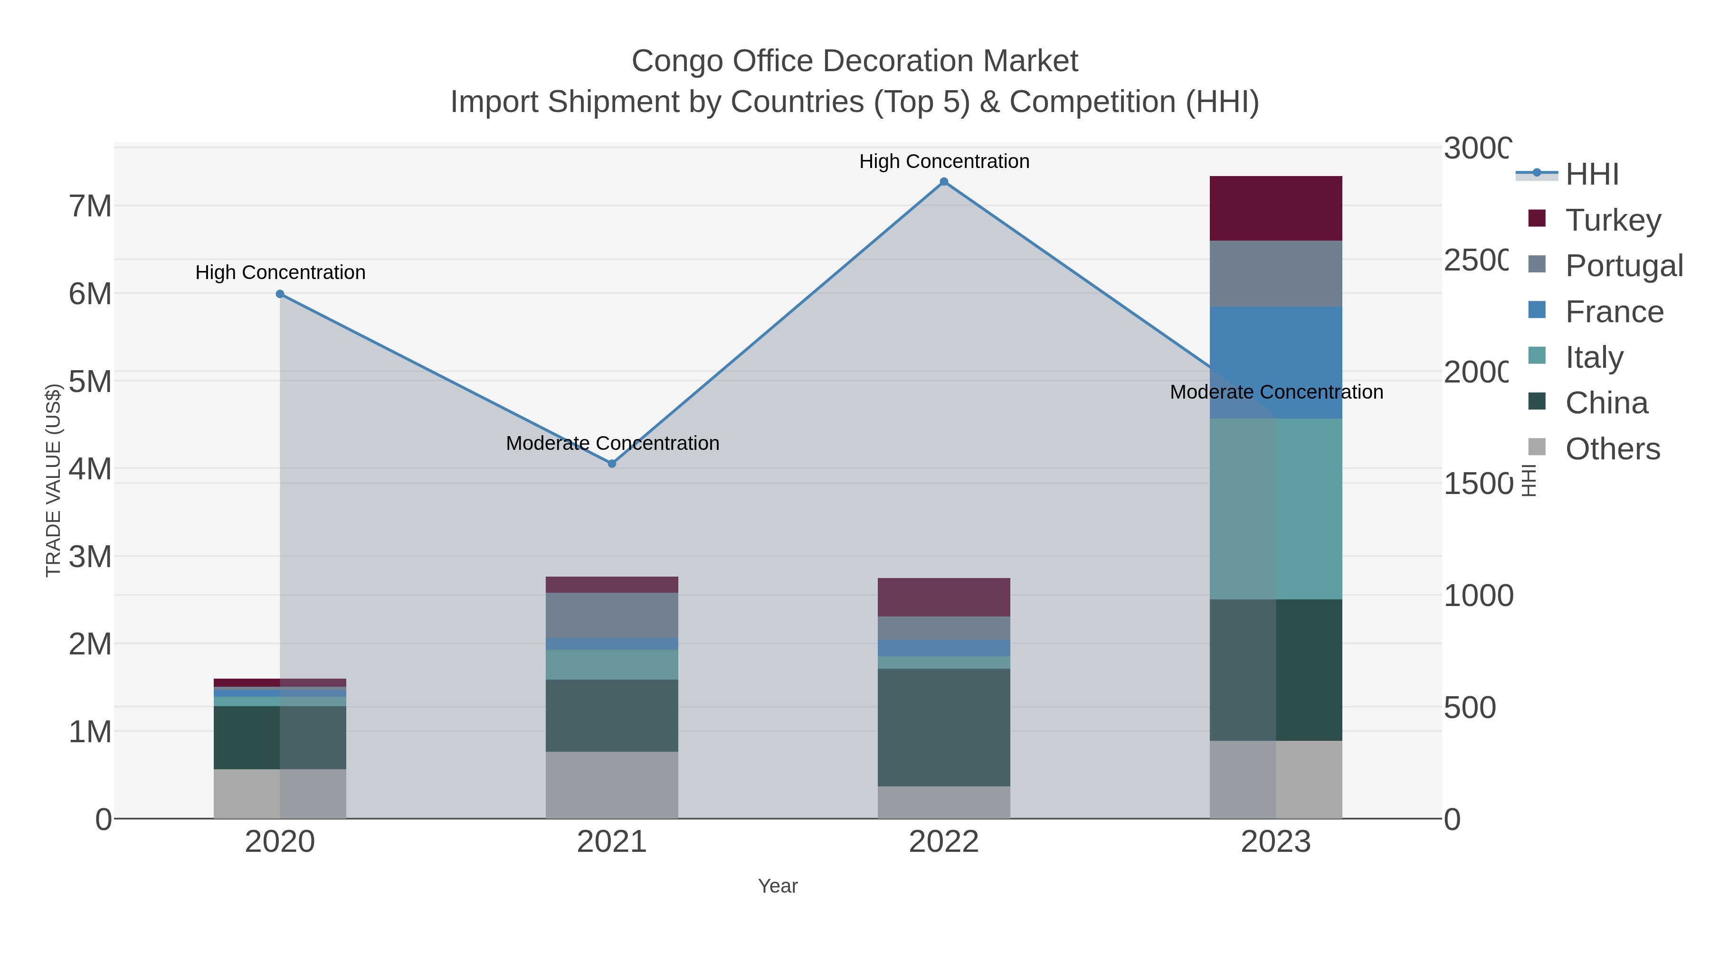Click the 2023 x-axis label
Viewport: 1710px width, 961px height.
pyautogui.click(x=1276, y=842)
